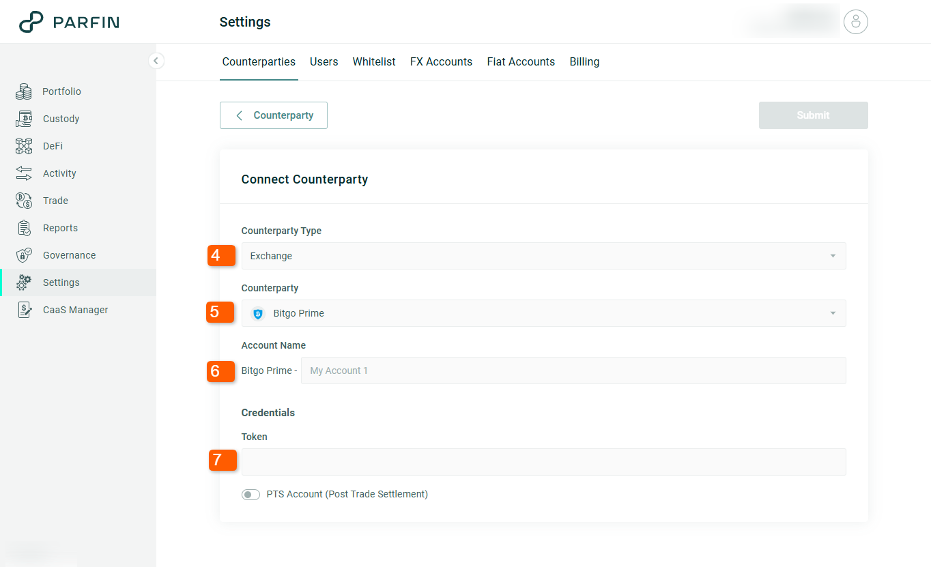The height and width of the screenshot is (567, 931).
Task: Click the Custody sidebar icon
Action: (24, 119)
